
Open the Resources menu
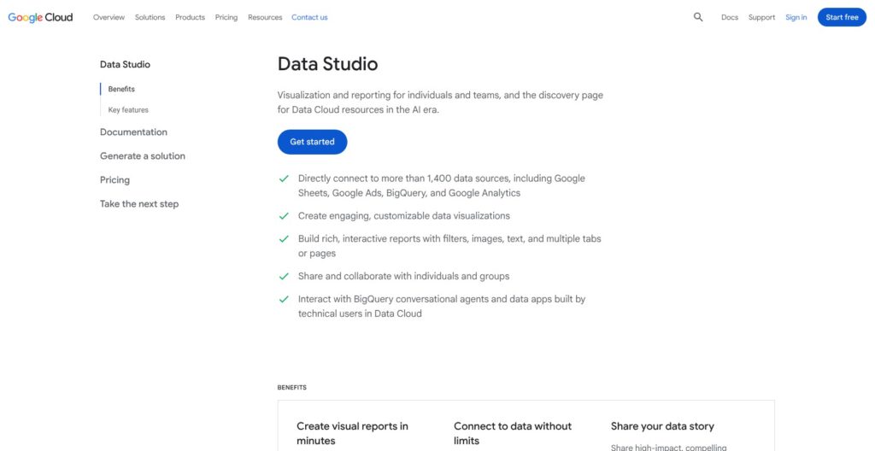click(265, 17)
